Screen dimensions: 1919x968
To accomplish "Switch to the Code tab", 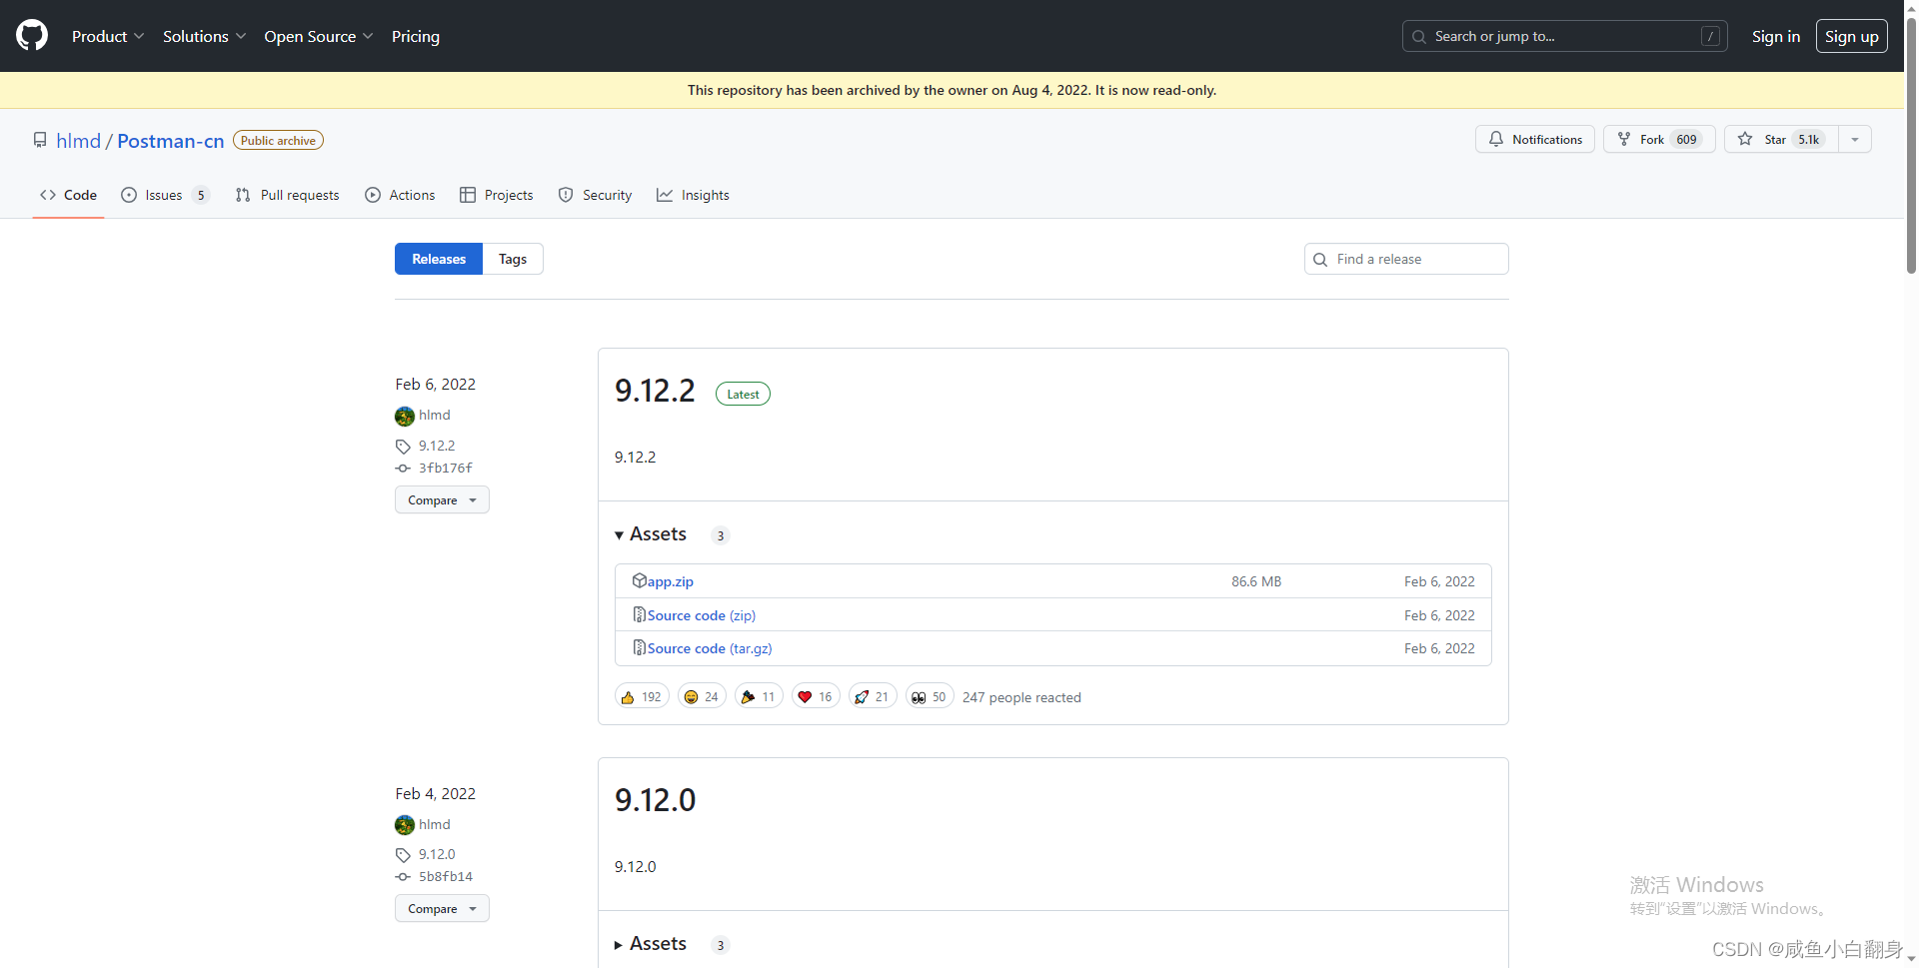I will click(x=68, y=195).
